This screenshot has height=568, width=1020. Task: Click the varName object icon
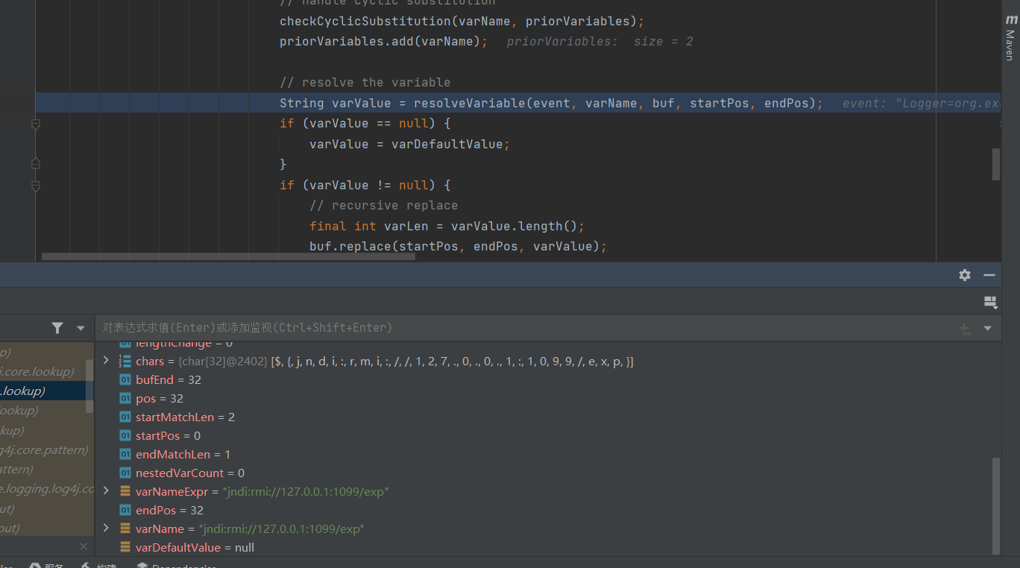click(x=125, y=528)
